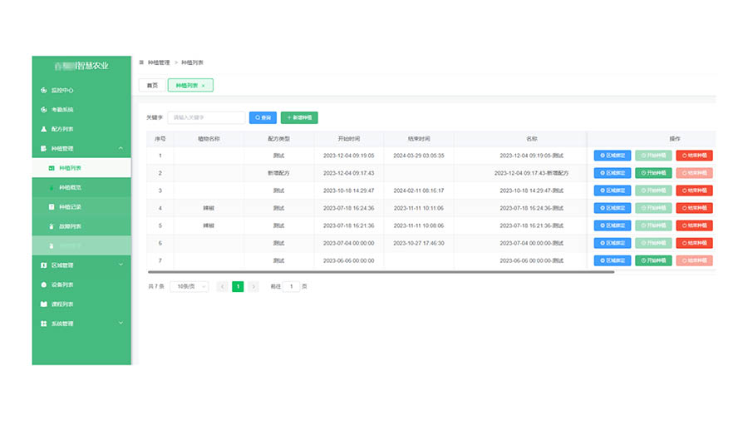748x421 pixels.
Task: Click the 序号 column header
Action: 160,139
